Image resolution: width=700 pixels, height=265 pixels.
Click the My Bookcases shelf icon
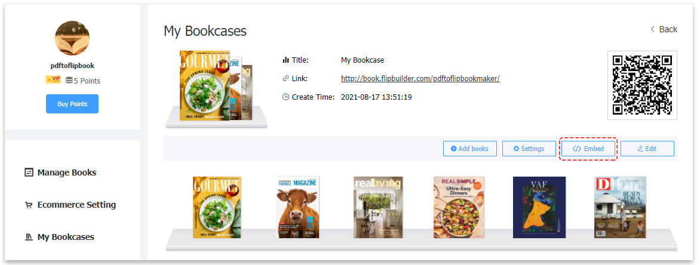coord(29,237)
